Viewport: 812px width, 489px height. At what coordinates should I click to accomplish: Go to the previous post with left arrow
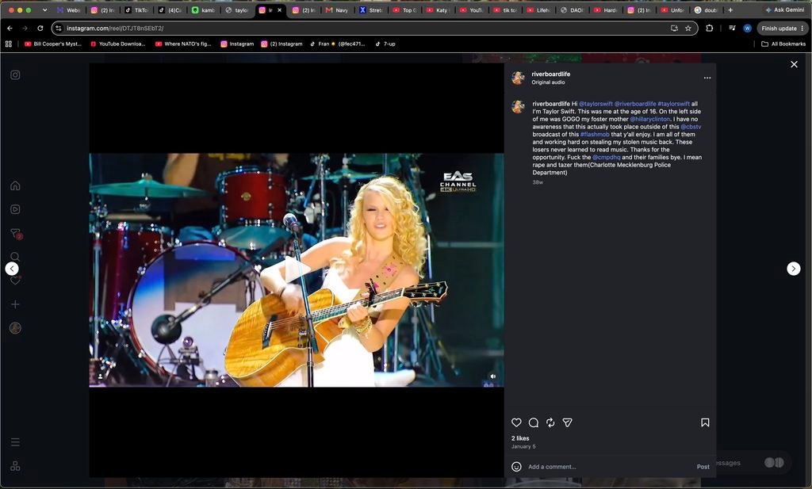(12, 269)
